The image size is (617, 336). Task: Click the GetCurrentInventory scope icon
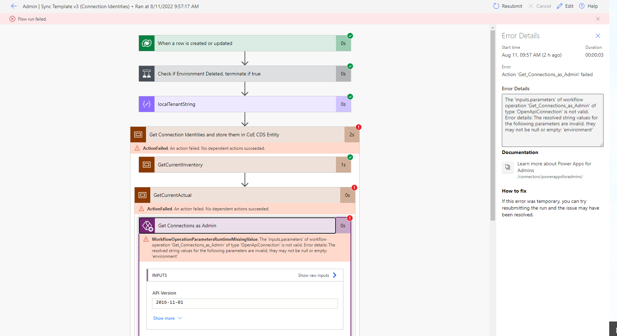[x=146, y=164]
